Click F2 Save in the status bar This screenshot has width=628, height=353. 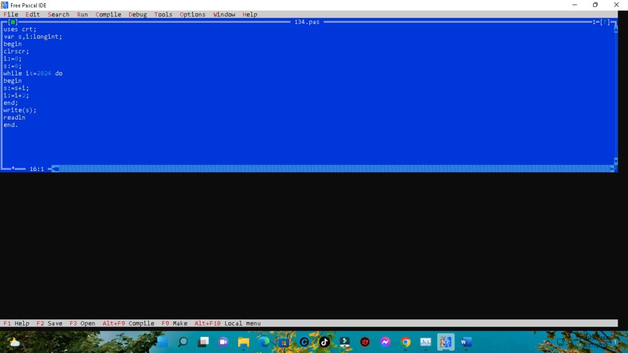[49, 324]
